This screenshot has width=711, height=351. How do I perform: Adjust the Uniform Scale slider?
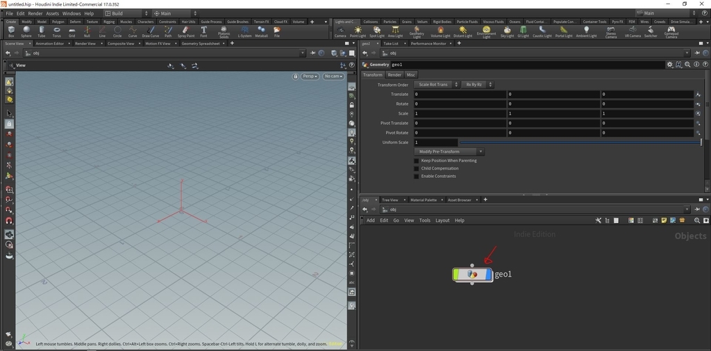tap(580, 142)
